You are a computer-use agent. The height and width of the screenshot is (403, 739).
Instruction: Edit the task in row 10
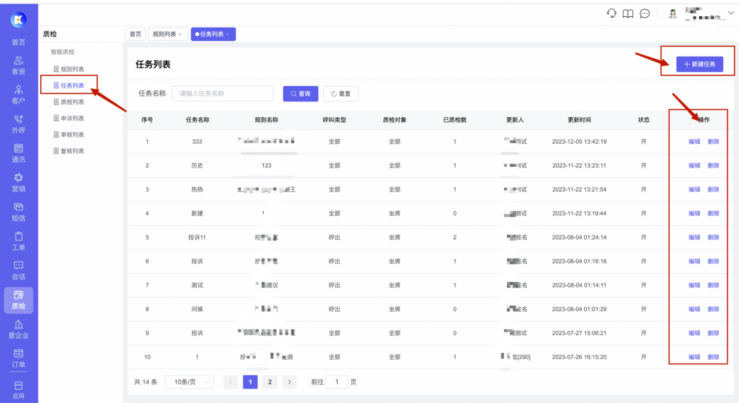[695, 357]
